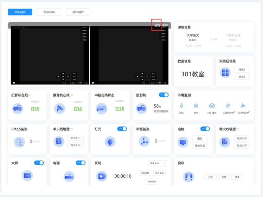Toggle the 电脑 ON switch
Viewport: 263px width, 197px height.
(205, 129)
